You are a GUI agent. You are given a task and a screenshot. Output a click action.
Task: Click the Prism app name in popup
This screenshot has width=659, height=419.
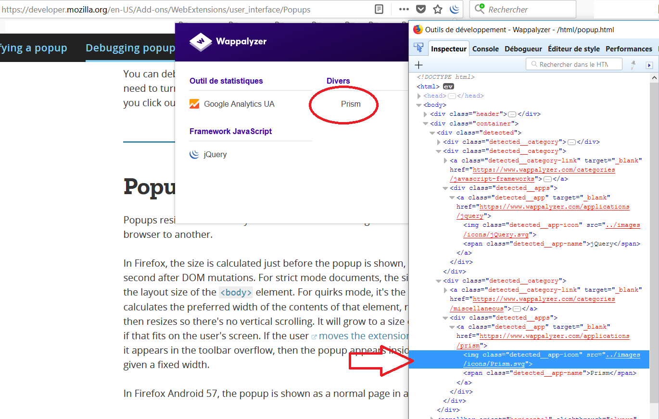[351, 104]
